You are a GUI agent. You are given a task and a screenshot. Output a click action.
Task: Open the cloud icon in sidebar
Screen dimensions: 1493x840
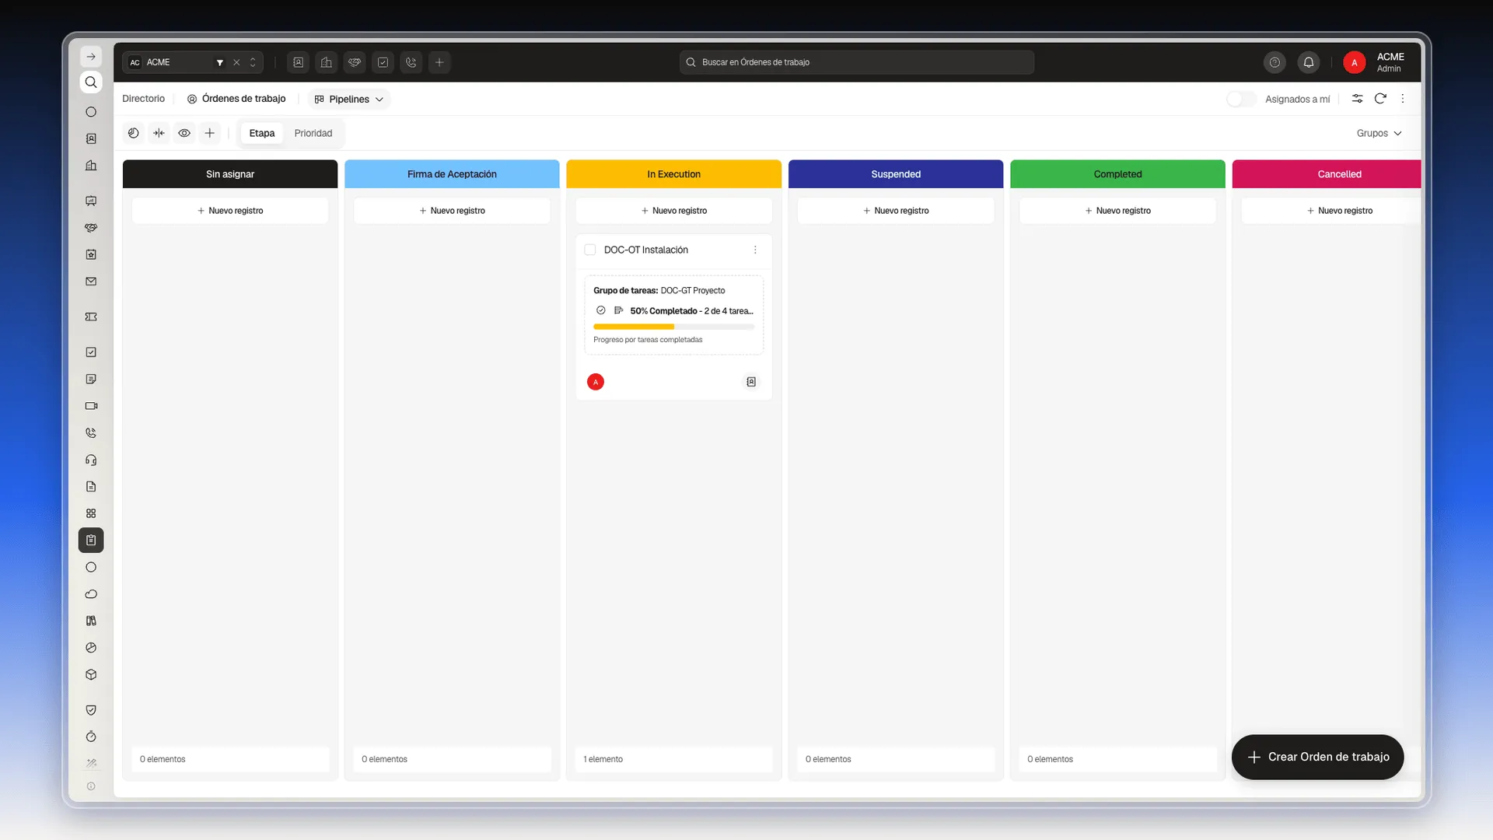click(x=91, y=594)
